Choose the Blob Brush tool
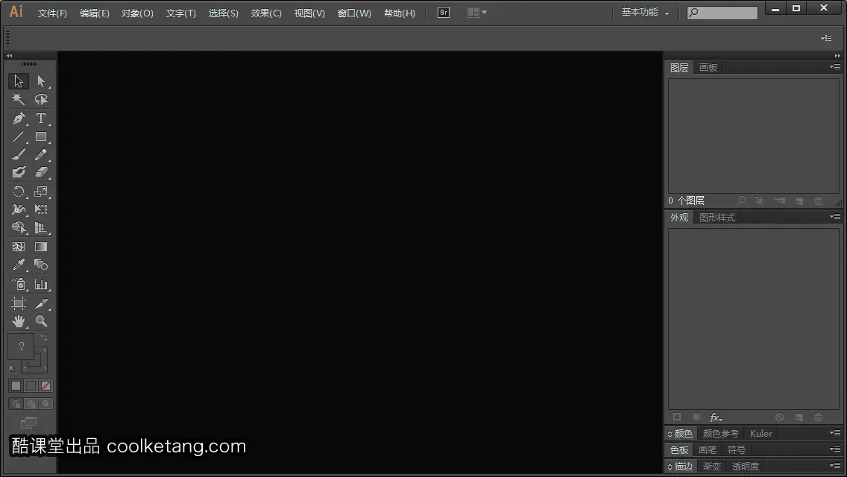Image resolution: width=847 pixels, height=477 pixels. pyautogui.click(x=19, y=172)
